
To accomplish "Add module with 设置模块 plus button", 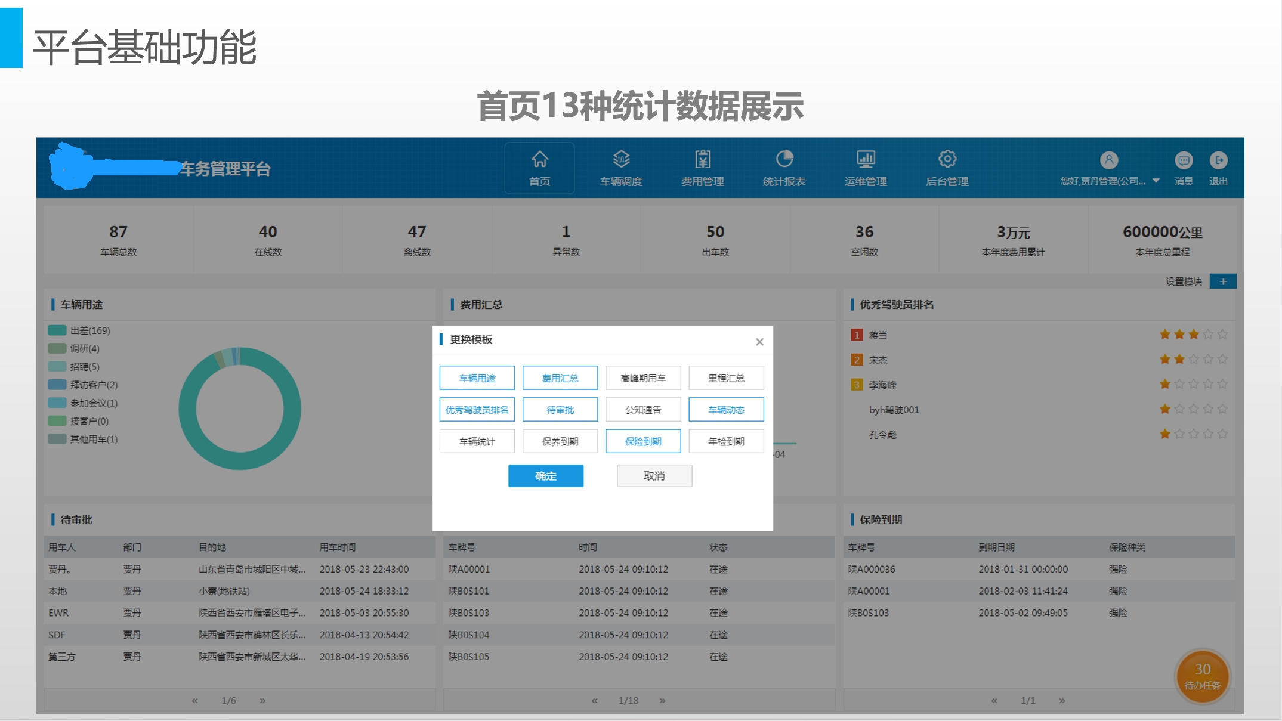I will (1222, 281).
